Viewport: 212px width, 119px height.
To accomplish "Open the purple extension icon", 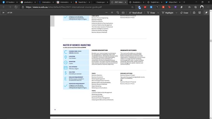I will click(175, 7).
